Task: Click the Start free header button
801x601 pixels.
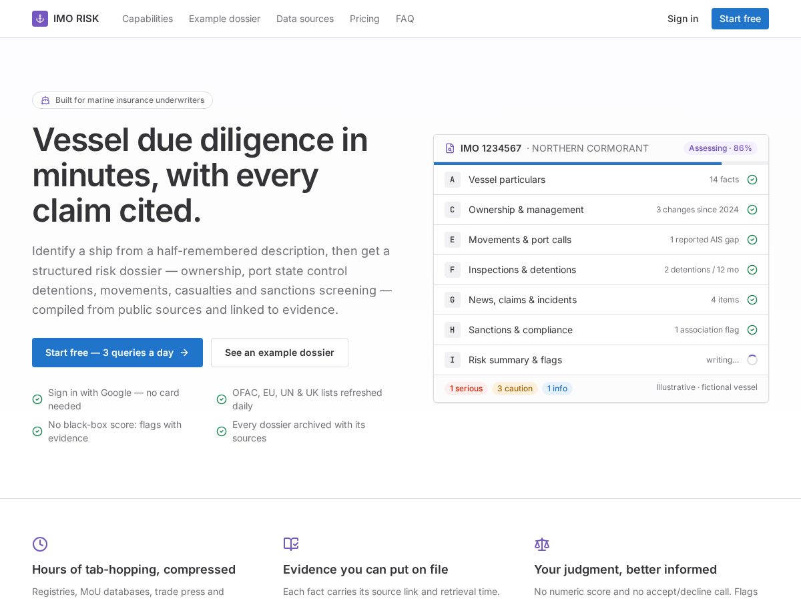Action: click(x=740, y=19)
